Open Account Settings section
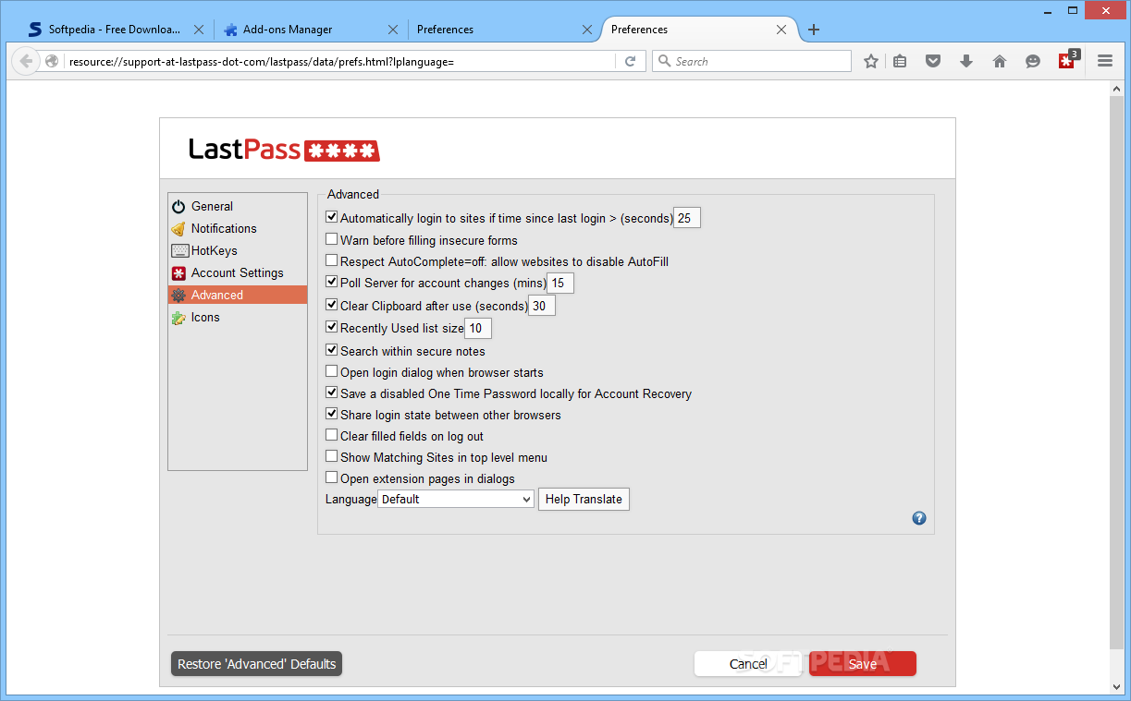Viewport: 1131px width, 701px height. 238,273
